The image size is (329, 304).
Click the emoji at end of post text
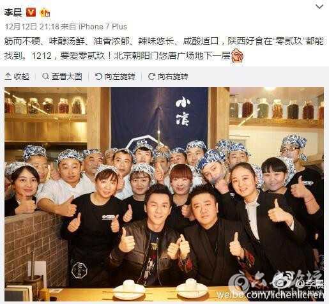click(x=237, y=56)
